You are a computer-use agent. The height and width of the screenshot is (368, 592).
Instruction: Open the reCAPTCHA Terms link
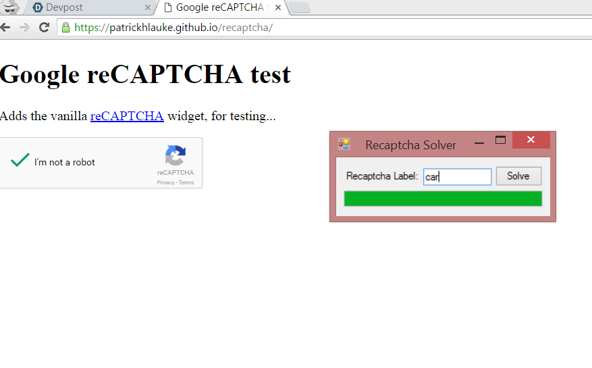(186, 182)
